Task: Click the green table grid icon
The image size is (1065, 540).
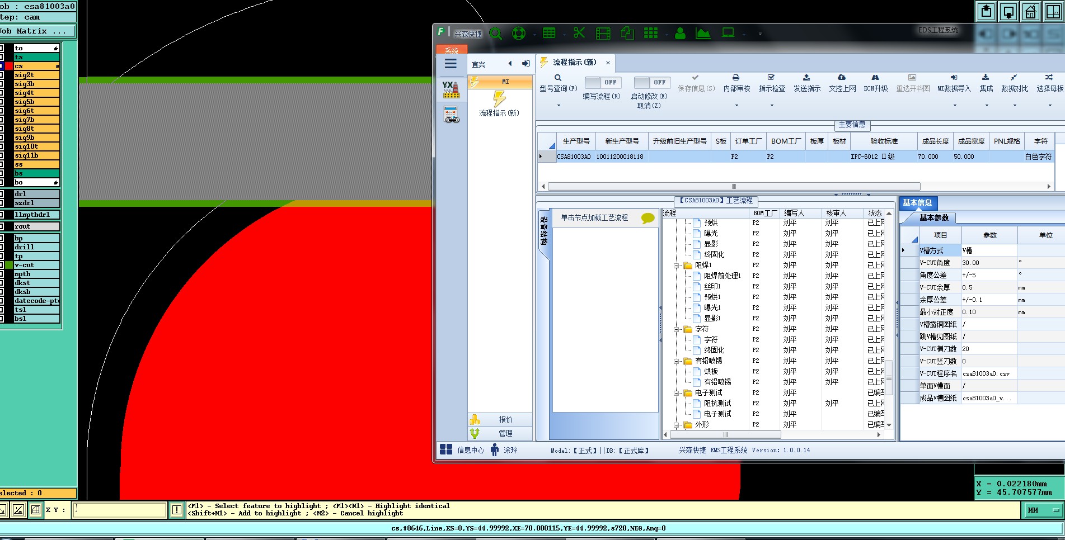Action: pos(549,33)
